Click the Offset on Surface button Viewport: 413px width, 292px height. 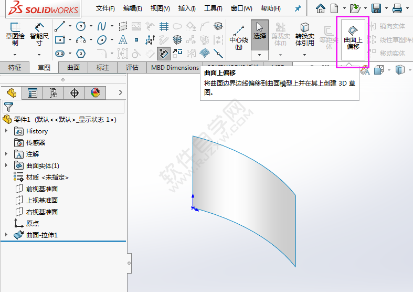coord(353,38)
